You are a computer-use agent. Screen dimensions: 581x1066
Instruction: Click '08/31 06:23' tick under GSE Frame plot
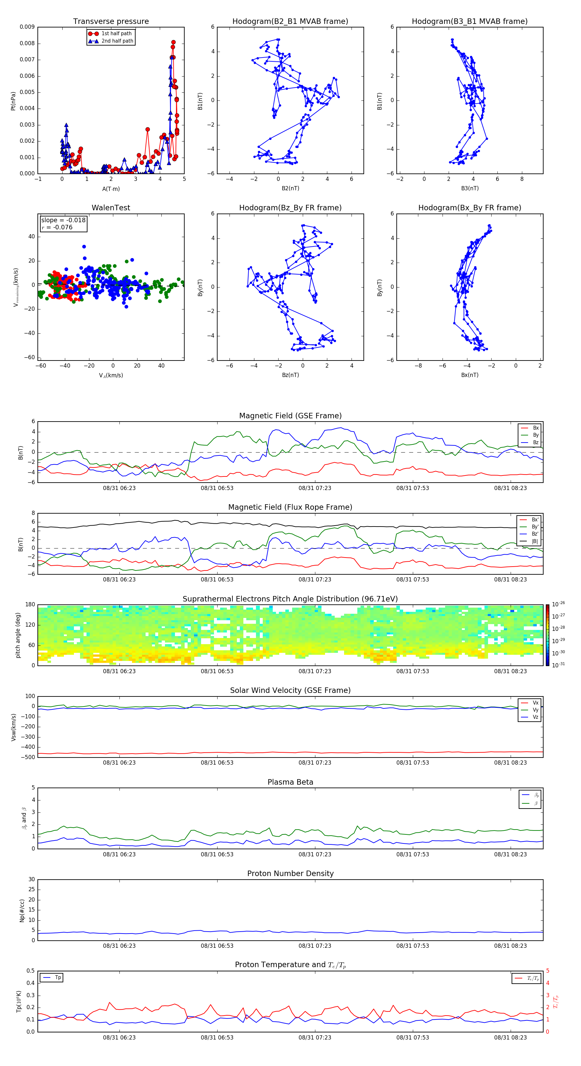tap(119, 488)
